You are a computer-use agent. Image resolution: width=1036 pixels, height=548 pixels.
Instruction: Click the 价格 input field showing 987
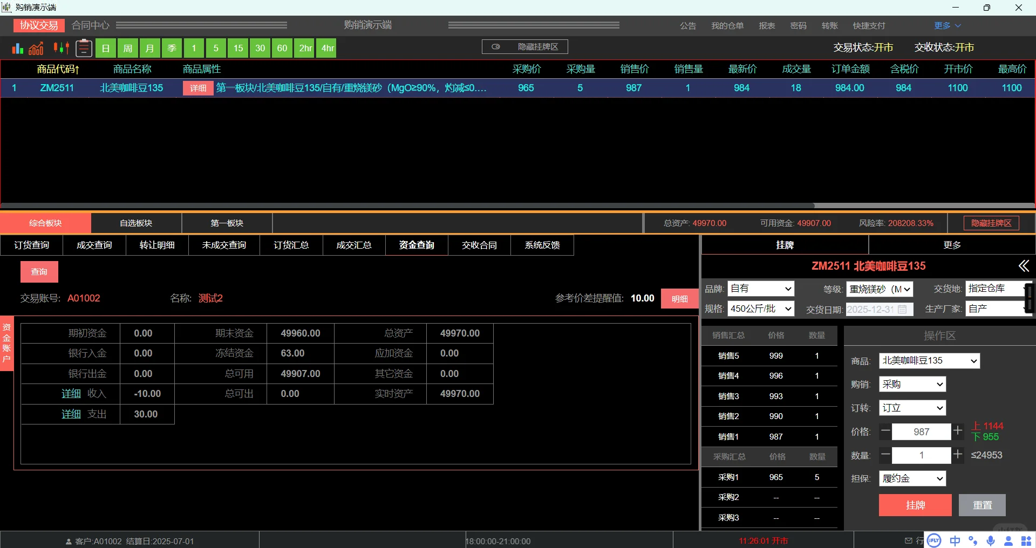[x=921, y=431]
